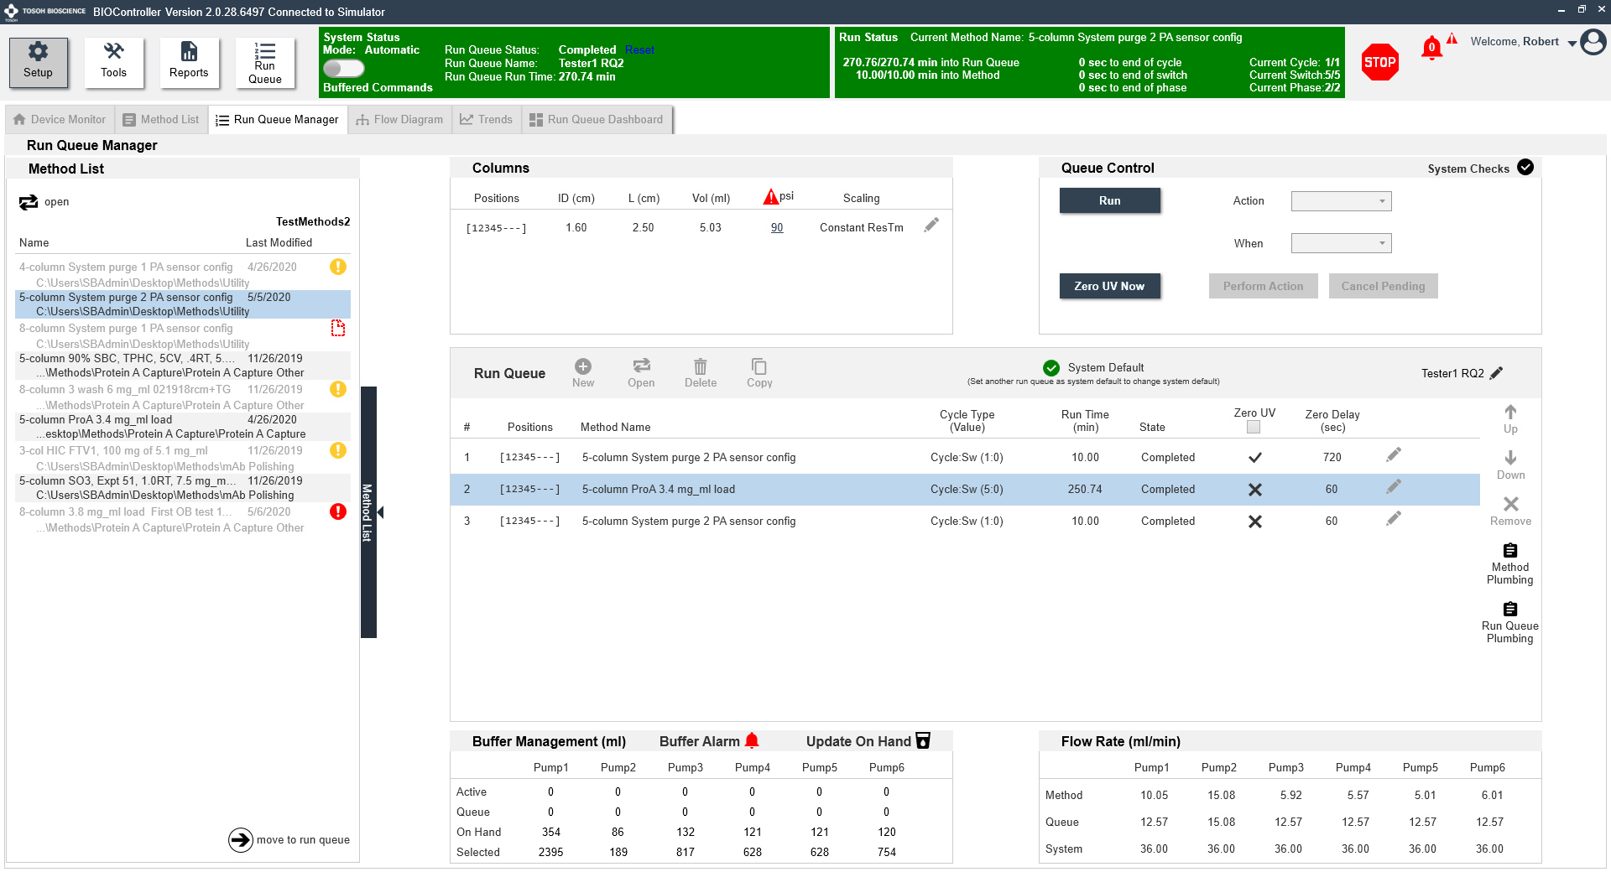Edit row 2 ProA load pencil icon

point(1394,487)
